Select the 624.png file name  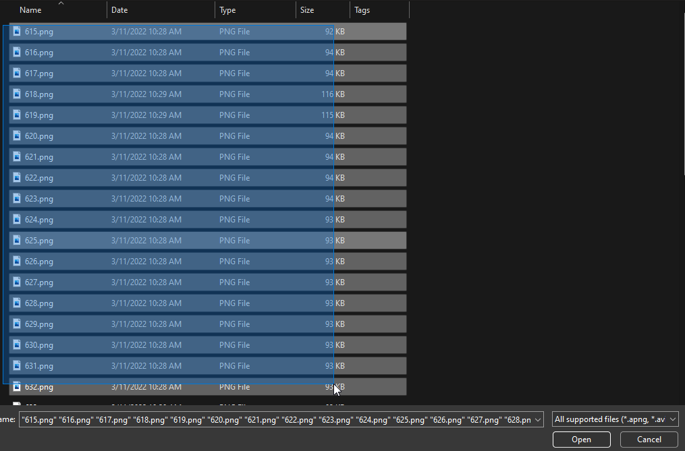click(39, 220)
